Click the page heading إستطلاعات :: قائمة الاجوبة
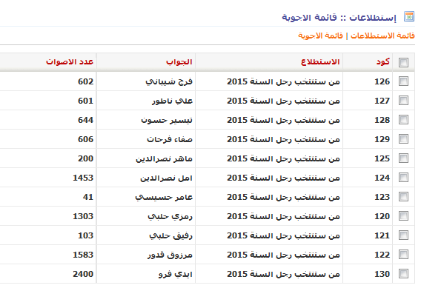The width and height of the screenshot is (421, 288). (x=339, y=18)
